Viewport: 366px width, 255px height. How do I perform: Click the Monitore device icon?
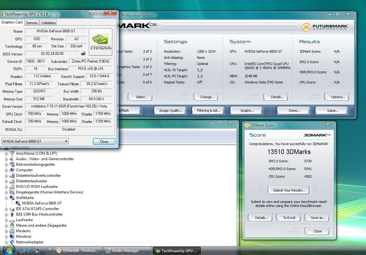coord(12,237)
